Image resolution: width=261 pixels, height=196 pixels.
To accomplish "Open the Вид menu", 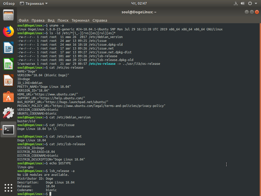I will tap(51, 20).
